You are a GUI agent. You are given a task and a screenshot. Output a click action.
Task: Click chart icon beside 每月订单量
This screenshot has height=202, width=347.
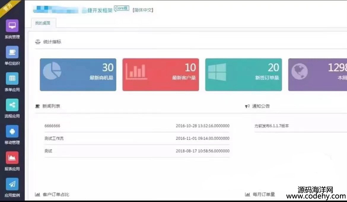point(247,195)
